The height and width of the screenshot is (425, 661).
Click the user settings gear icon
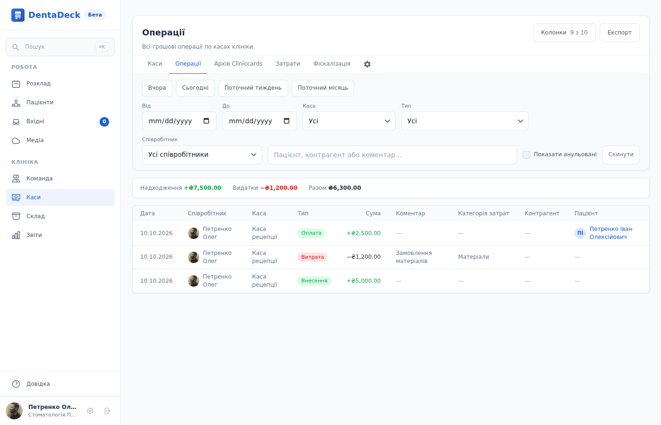[90, 411]
